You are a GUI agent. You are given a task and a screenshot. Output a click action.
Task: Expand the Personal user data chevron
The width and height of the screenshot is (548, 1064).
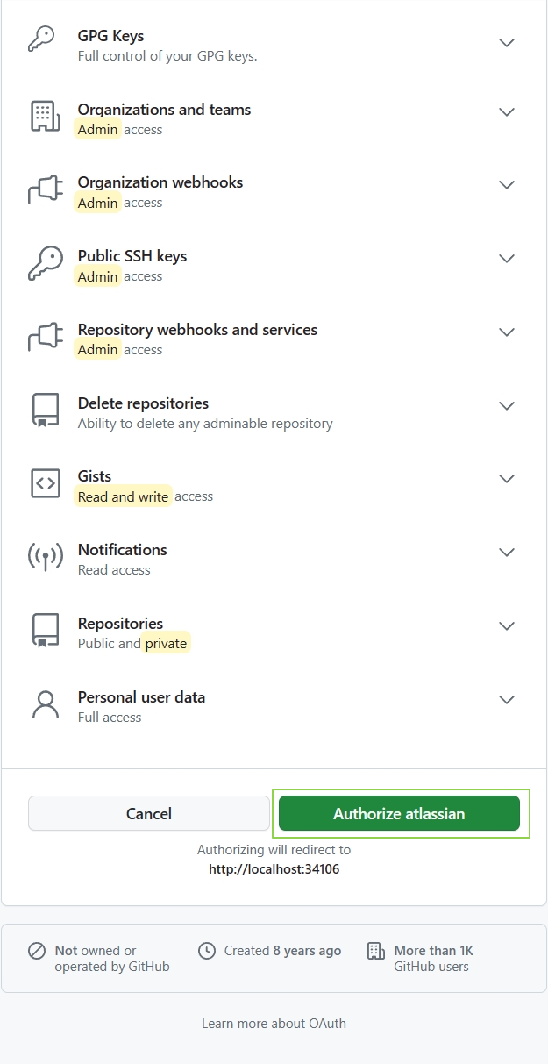[506, 700]
